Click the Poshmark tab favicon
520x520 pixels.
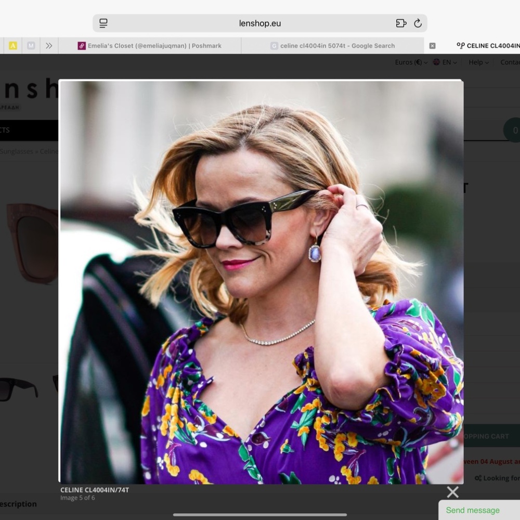point(82,46)
